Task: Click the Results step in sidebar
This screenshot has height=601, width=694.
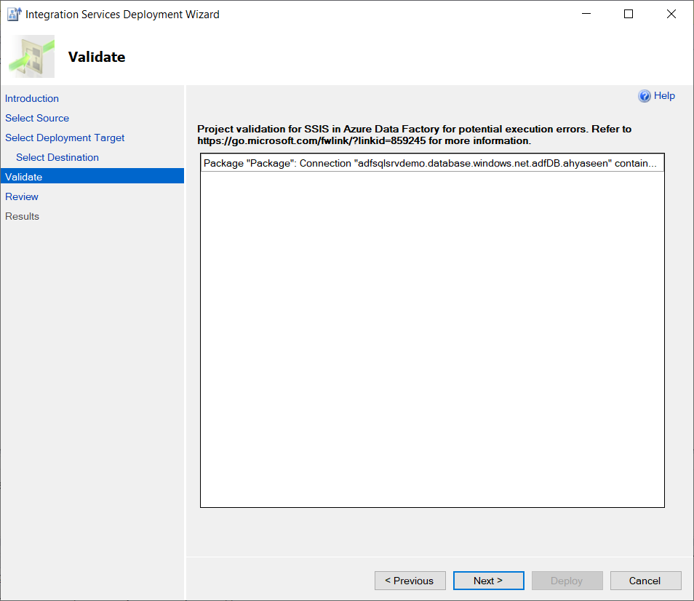Action: 22,216
